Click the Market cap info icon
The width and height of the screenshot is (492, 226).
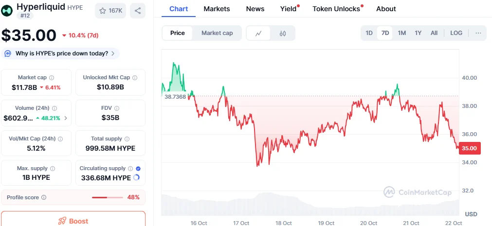tap(52, 78)
